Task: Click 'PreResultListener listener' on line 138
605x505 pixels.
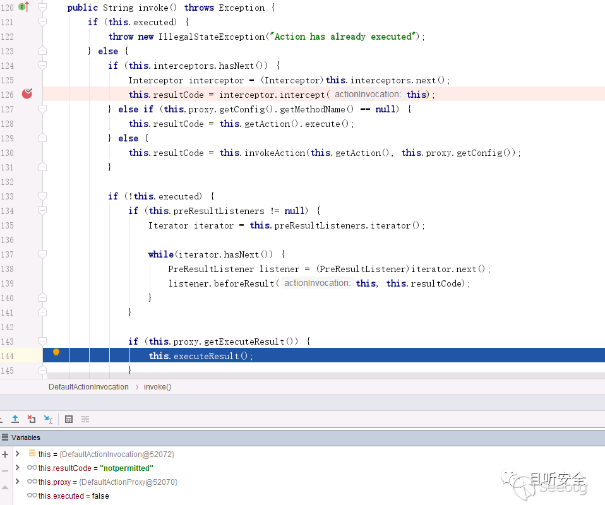Action: [234, 269]
